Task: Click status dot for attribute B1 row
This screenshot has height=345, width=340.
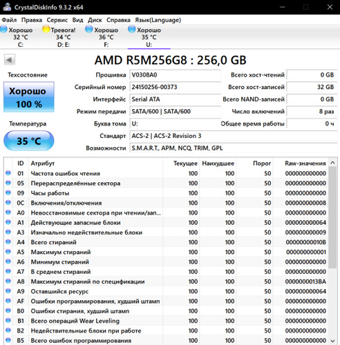Action: click(x=8, y=320)
